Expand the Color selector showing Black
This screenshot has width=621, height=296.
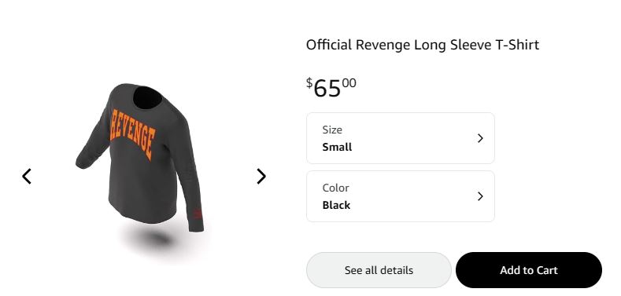(401, 196)
